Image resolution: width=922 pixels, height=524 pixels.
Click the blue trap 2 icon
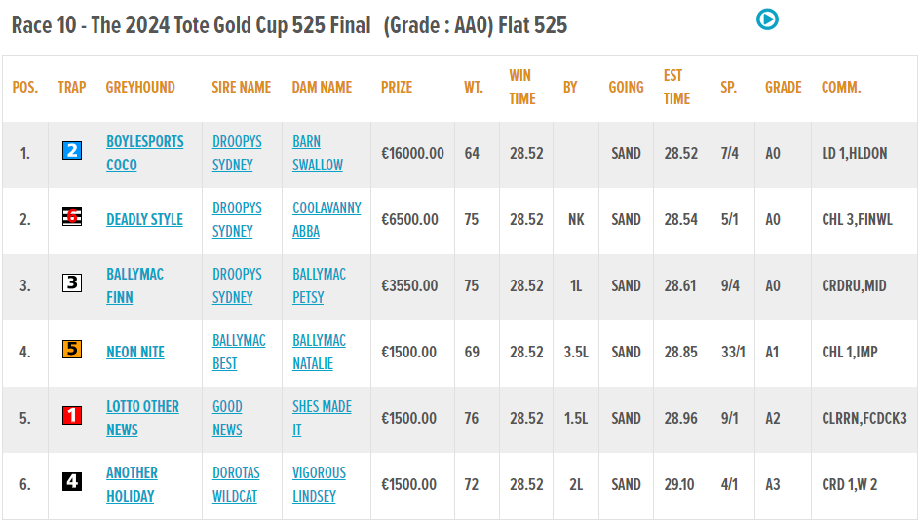coord(72,151)
